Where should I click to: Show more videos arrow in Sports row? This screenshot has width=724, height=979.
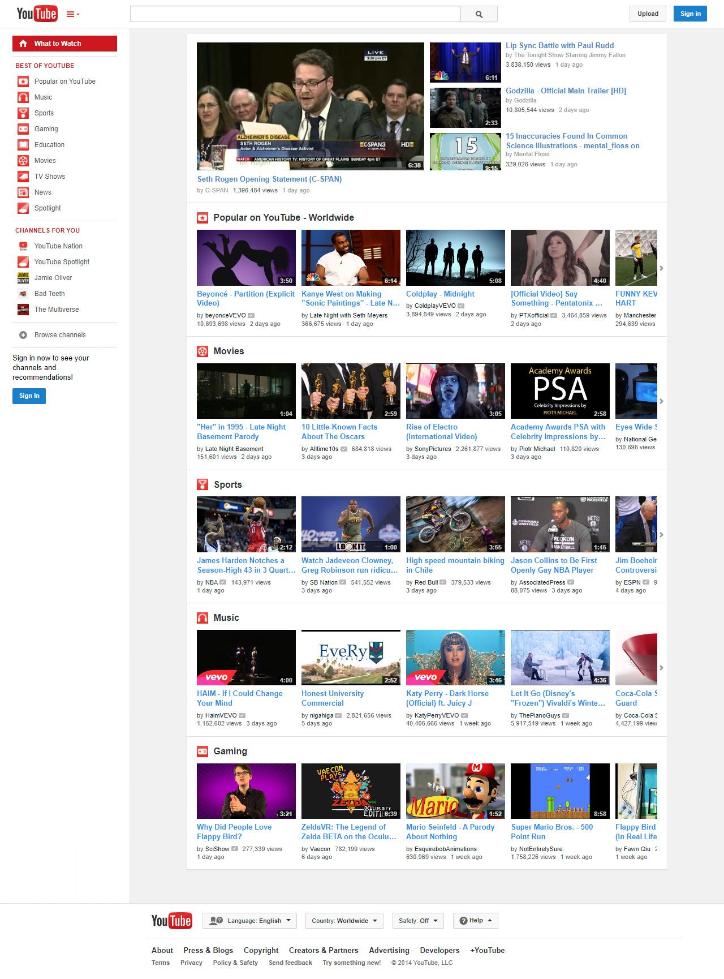(x=661, y=535)
